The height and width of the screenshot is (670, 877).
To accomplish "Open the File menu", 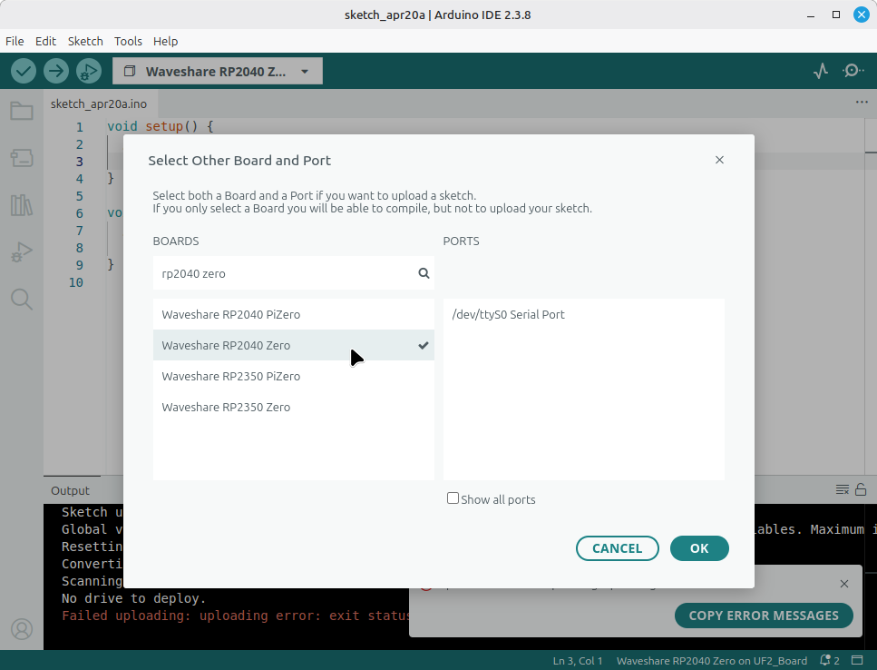I will [x=15, y=41].
